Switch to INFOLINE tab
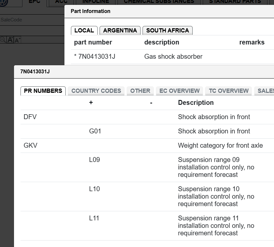Screen dimensions: 274x247 [x=96, y=2]
